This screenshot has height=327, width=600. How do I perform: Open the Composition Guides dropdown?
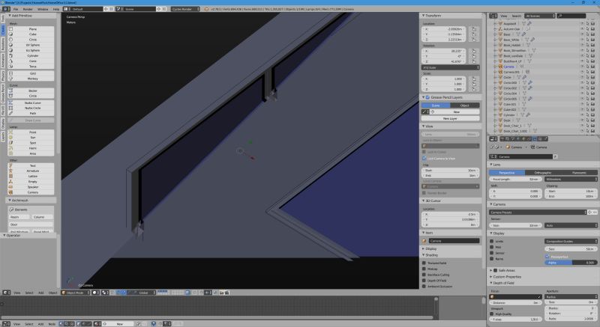pyautogui.click(x=571, y=241)
